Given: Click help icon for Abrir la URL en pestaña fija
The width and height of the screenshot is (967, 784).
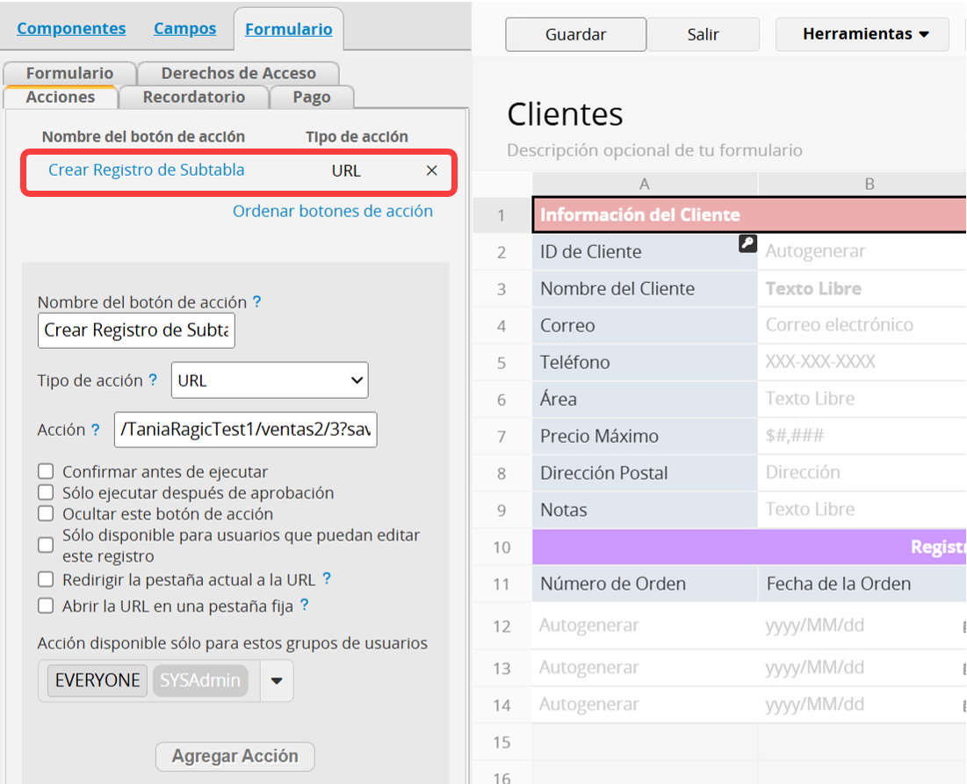Looking at the screenshot, I should tap(304, 605).
